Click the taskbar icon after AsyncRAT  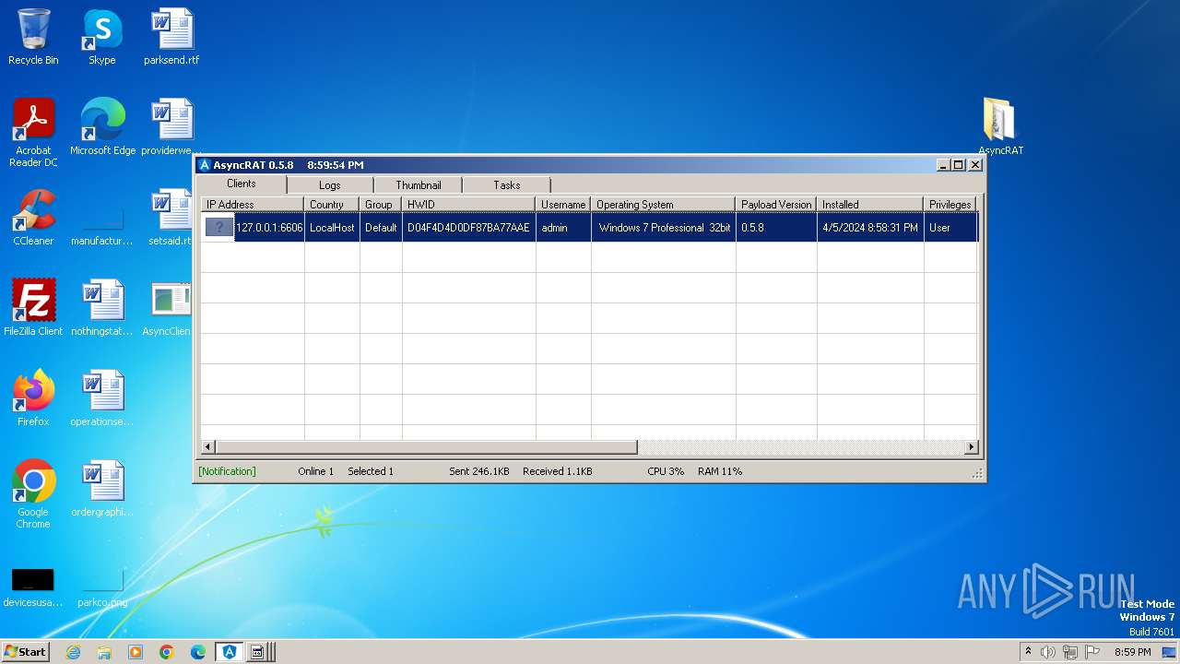click(259, 652)
